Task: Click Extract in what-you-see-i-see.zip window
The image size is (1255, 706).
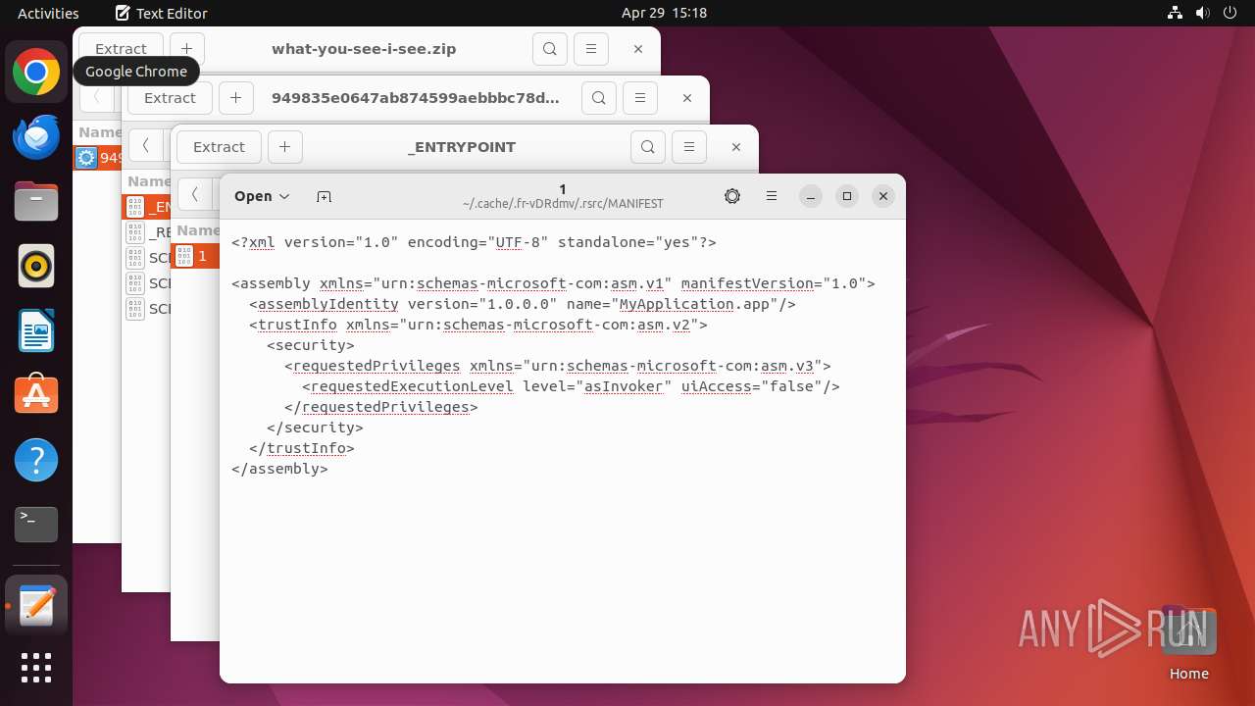Action: coord(121,49)
